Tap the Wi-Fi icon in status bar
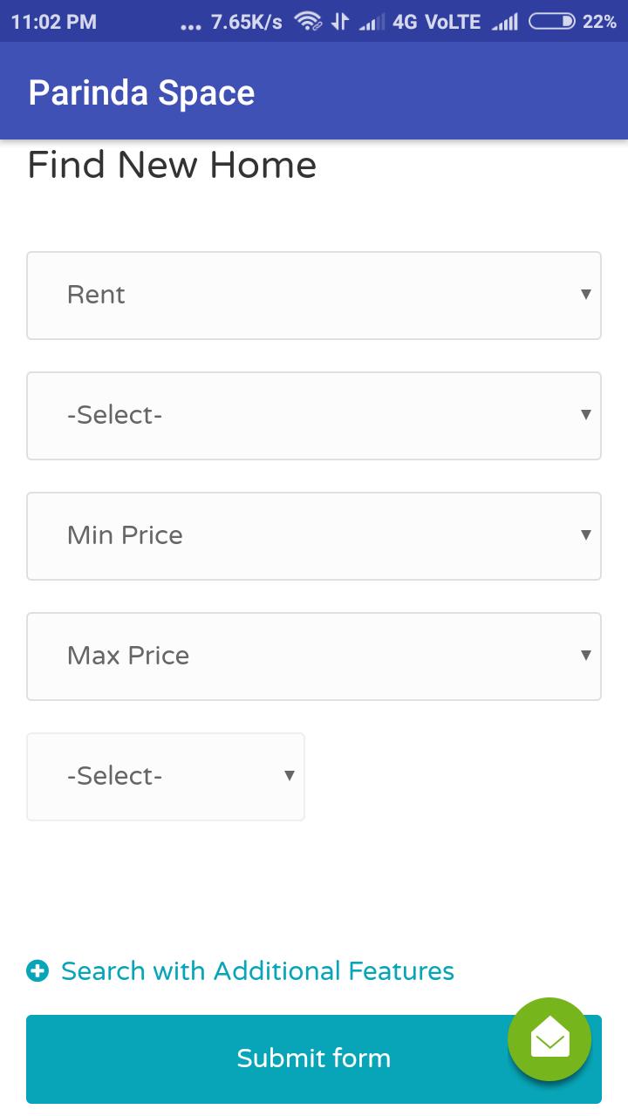This screenshot has height=1116, width=628. coord(308,22)
